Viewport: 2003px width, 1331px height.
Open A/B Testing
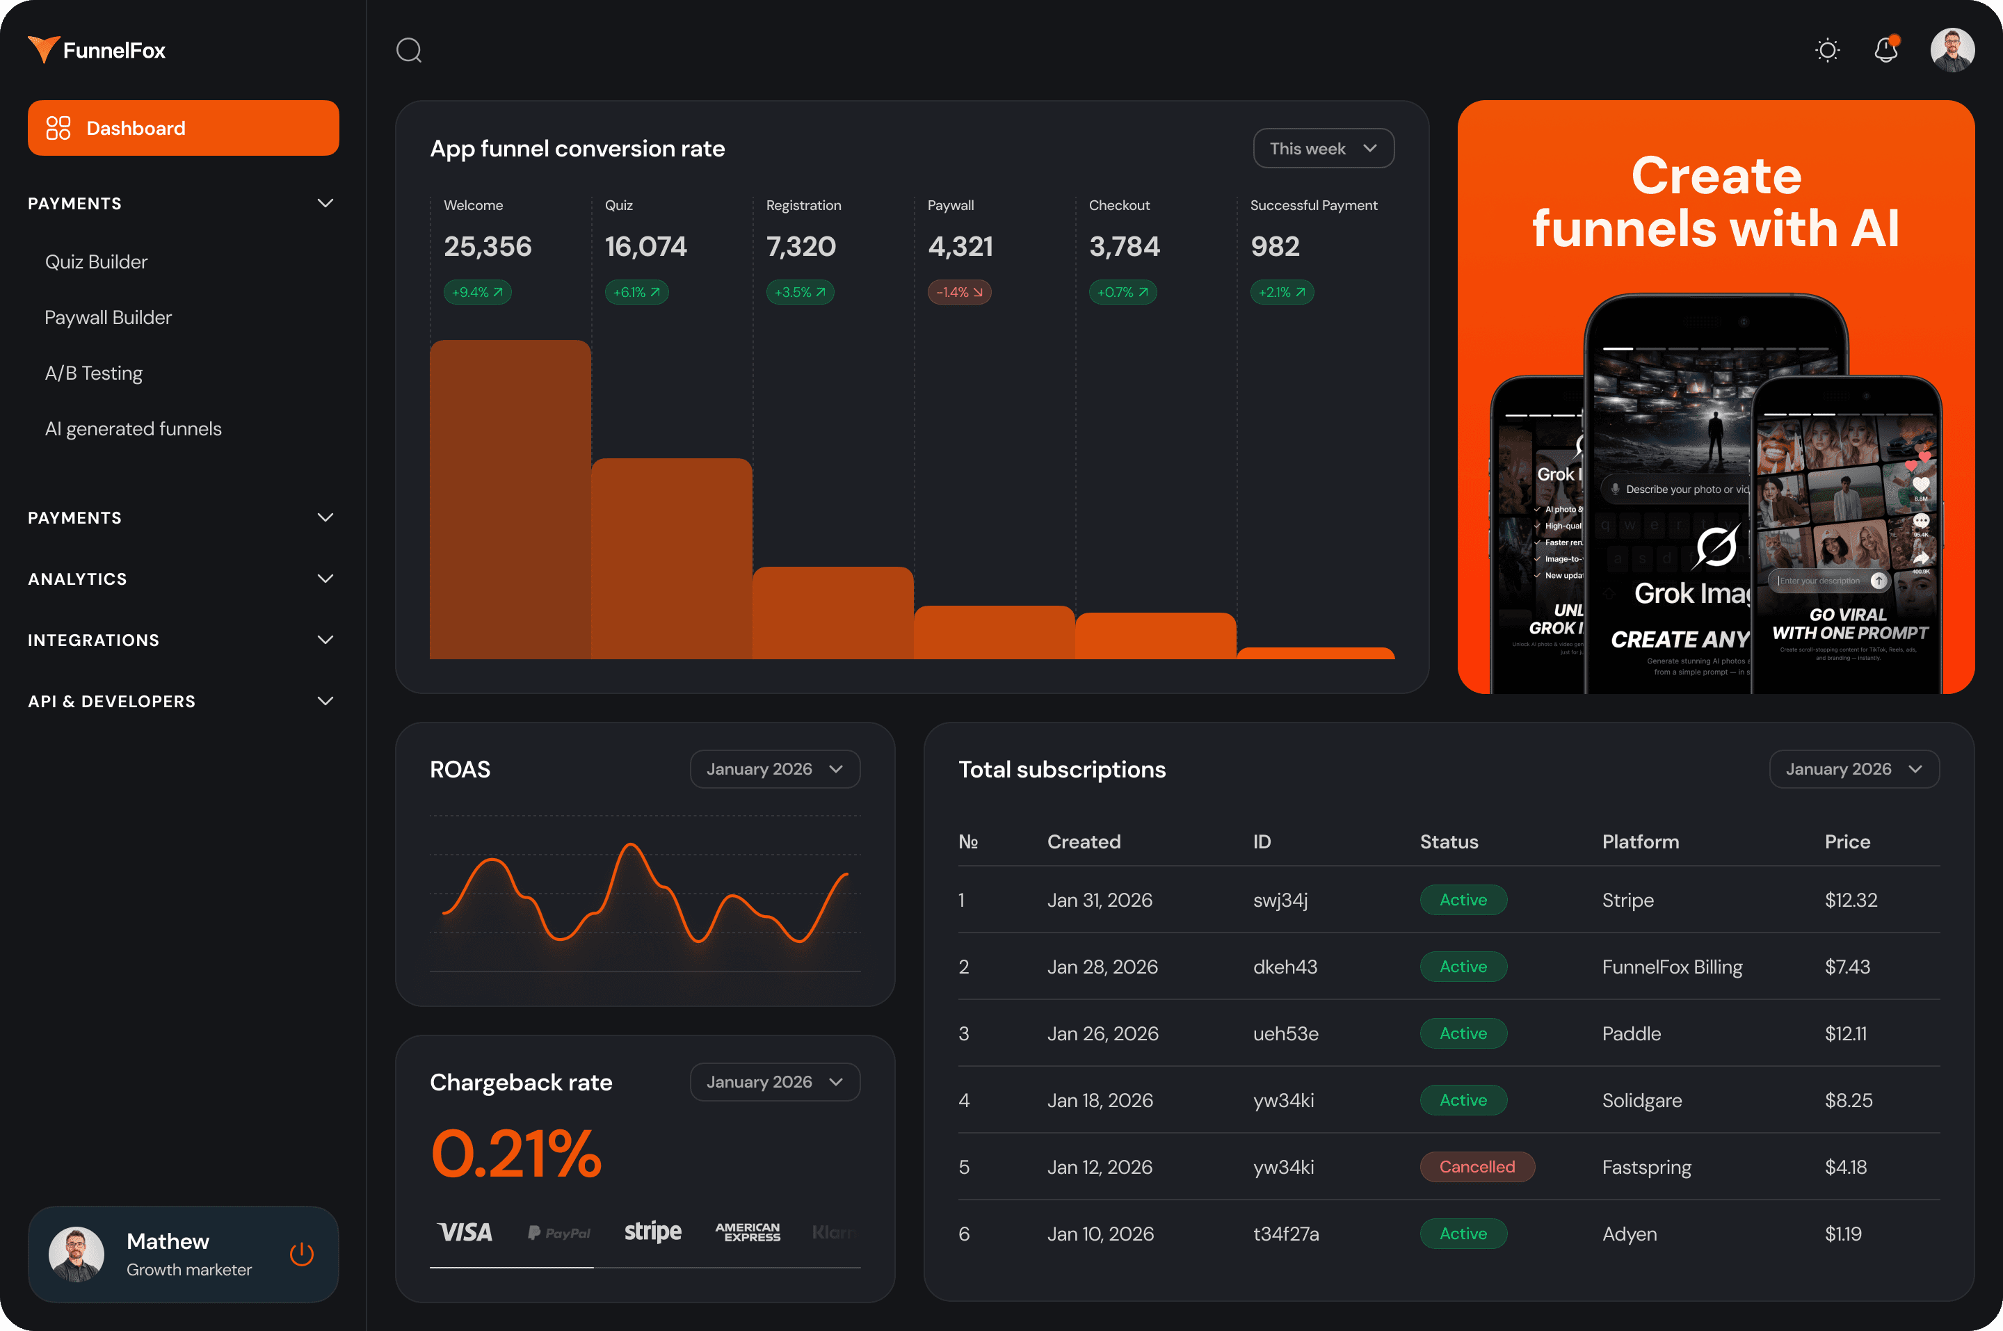pyautogui.click(x=93, y=373)
